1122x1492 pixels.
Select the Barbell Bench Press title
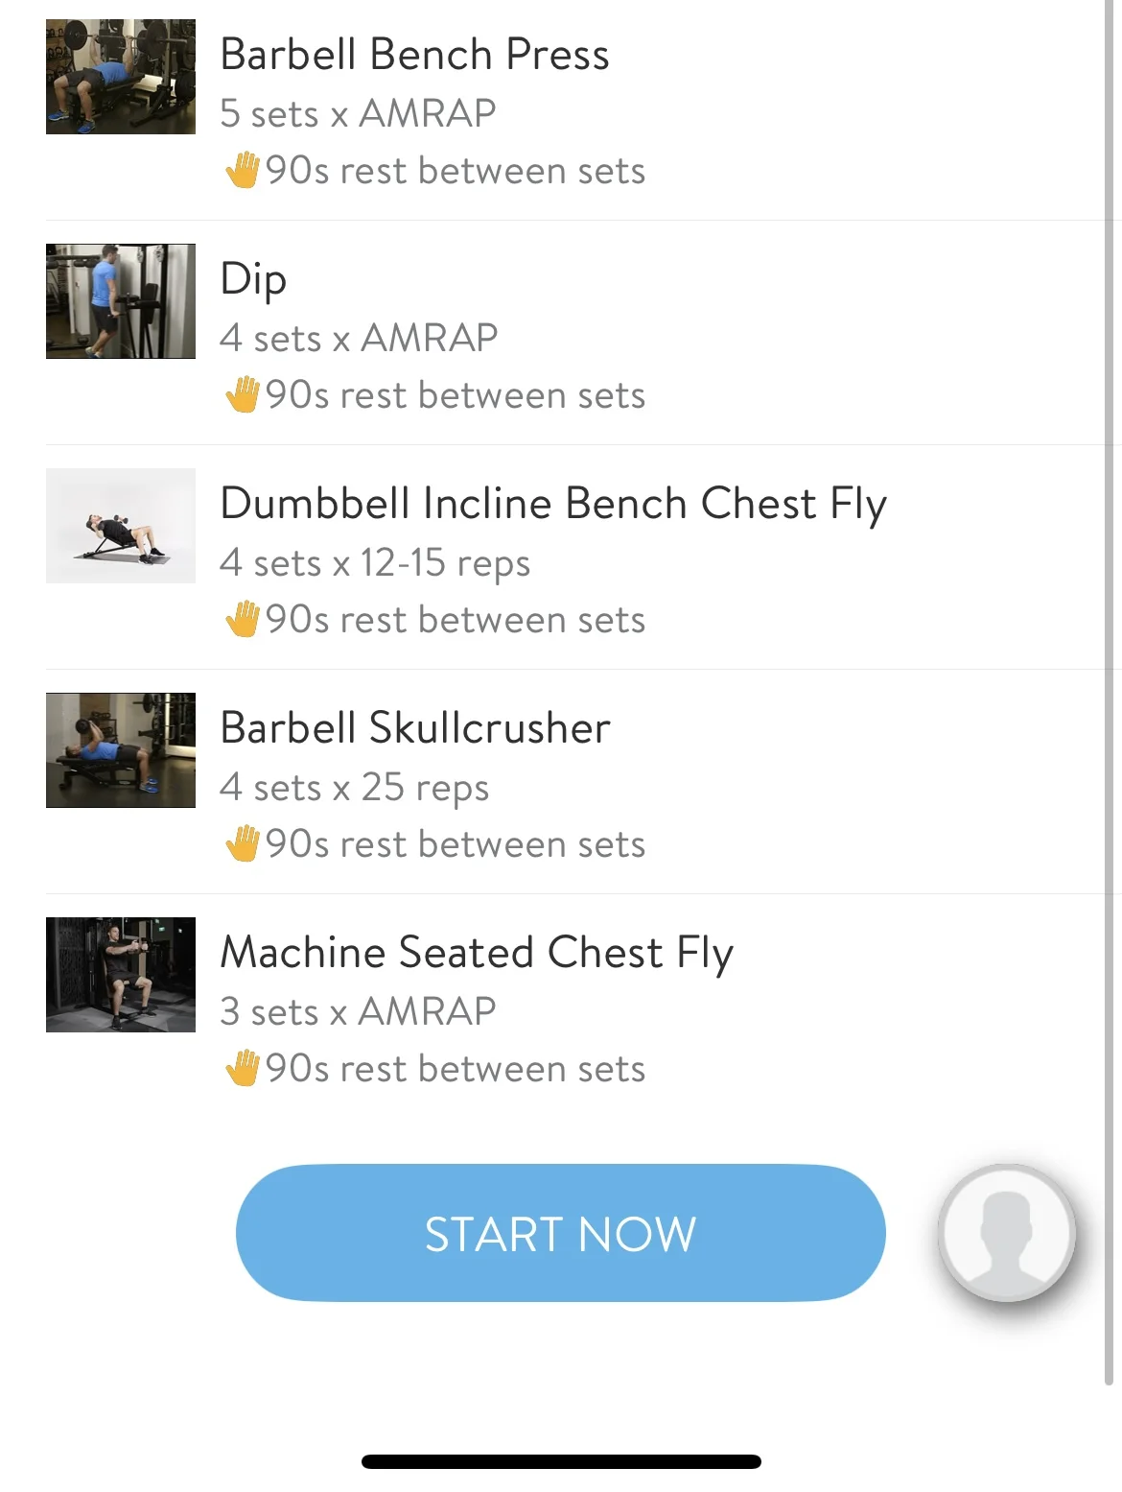414,55
